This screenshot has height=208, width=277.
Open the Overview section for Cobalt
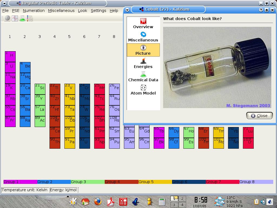click(x=143, y=24)
